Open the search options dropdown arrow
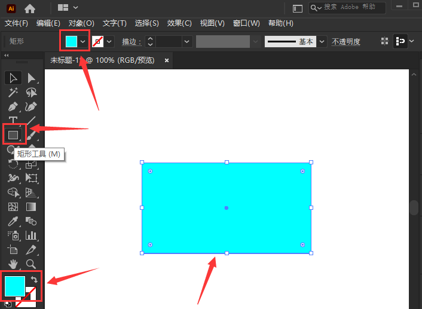Screen dimensions: 422x309 click(319, 8)
